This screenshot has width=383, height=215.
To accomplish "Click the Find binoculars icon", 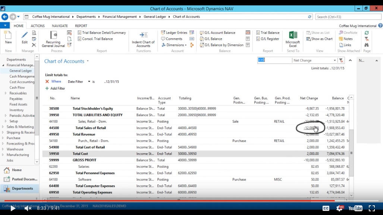I will coord(367,45).
